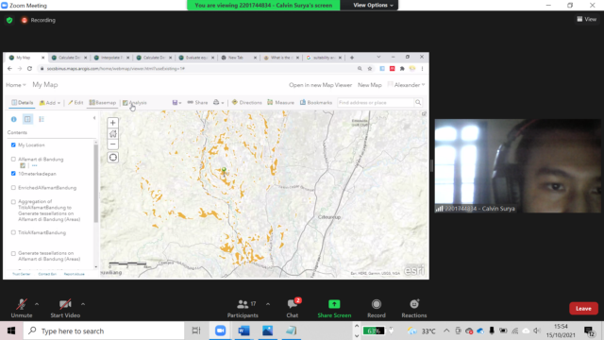Reset map to default home extent
This screenshot has width=604, height=340.
[x=113, y=134]
